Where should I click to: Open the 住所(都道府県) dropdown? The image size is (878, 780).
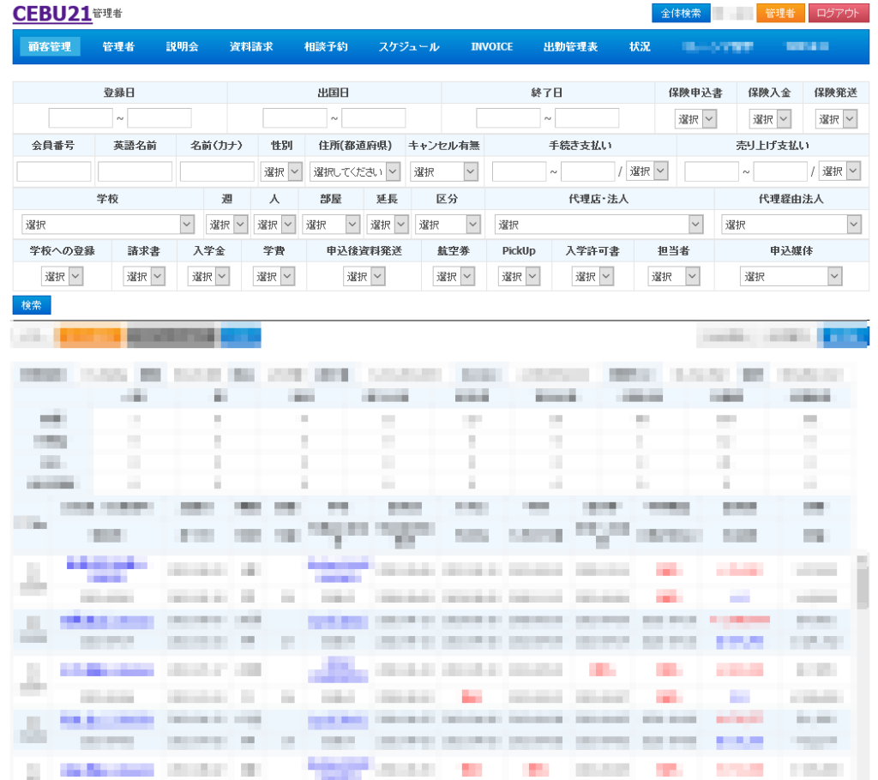pyautogui.click(x=355, y=171)
